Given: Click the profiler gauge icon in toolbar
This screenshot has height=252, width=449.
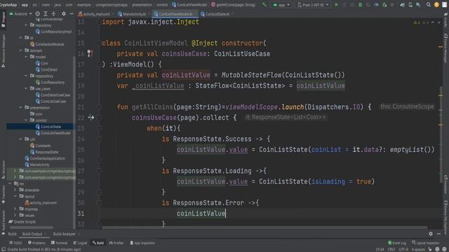Looking at the screenshot, I should pyautogui.click(x=376, y=5).
